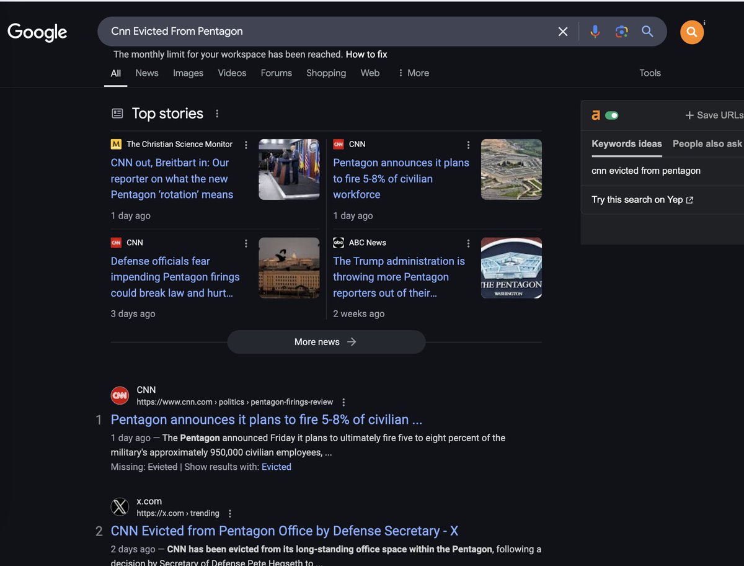Click the orange Ahrefs extension icon

coord(596,115)
